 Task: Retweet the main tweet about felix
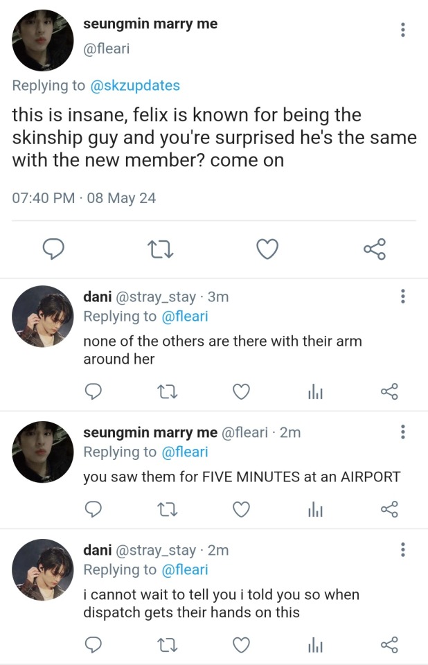[x=161, y=249]
